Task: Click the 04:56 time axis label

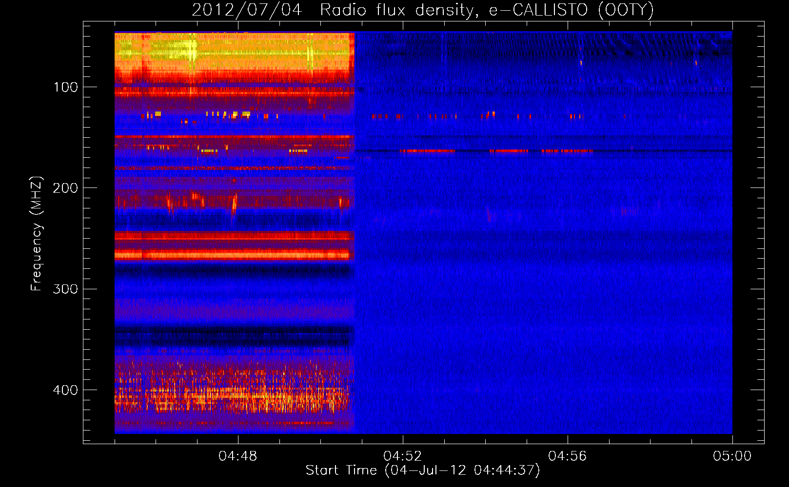Action: [x=568, y=456]
